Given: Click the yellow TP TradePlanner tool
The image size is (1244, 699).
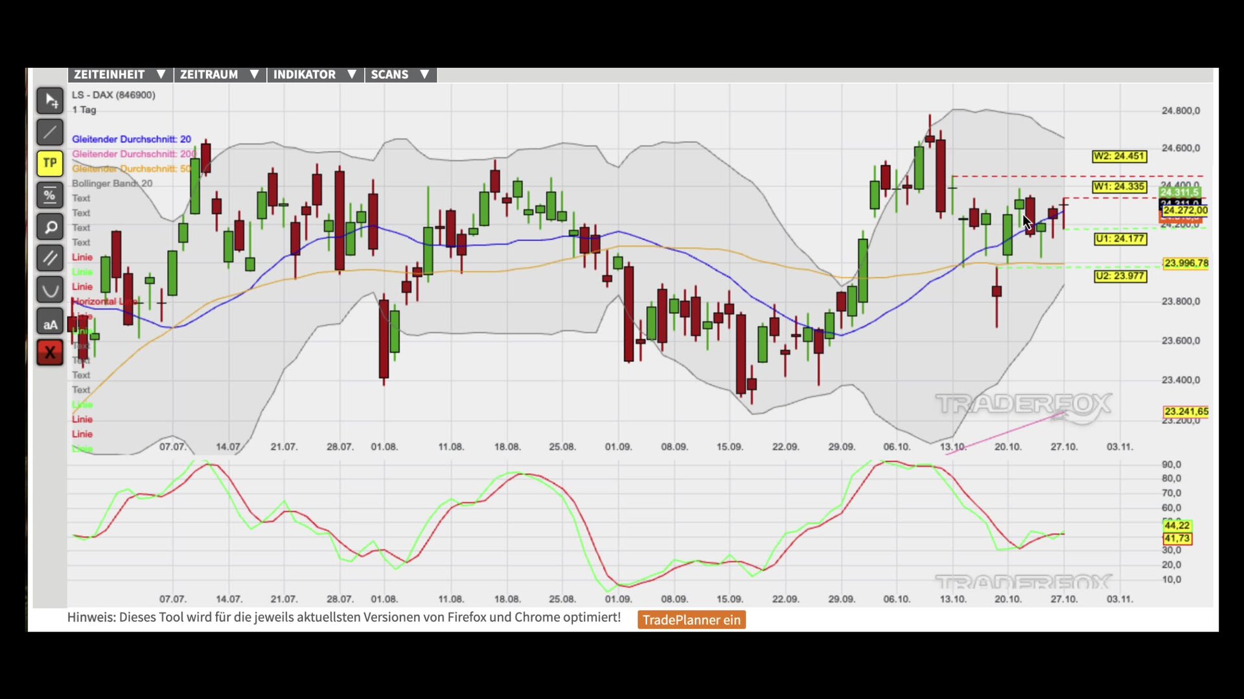Looking at the screenshot, I should (50, 163).
